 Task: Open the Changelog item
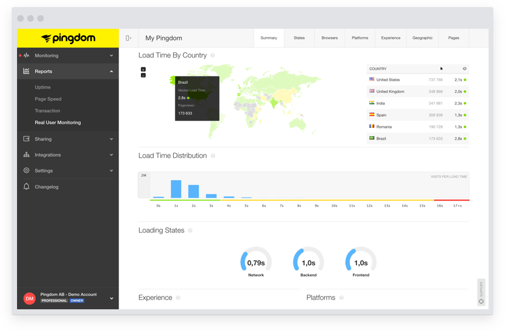[47, 187]
